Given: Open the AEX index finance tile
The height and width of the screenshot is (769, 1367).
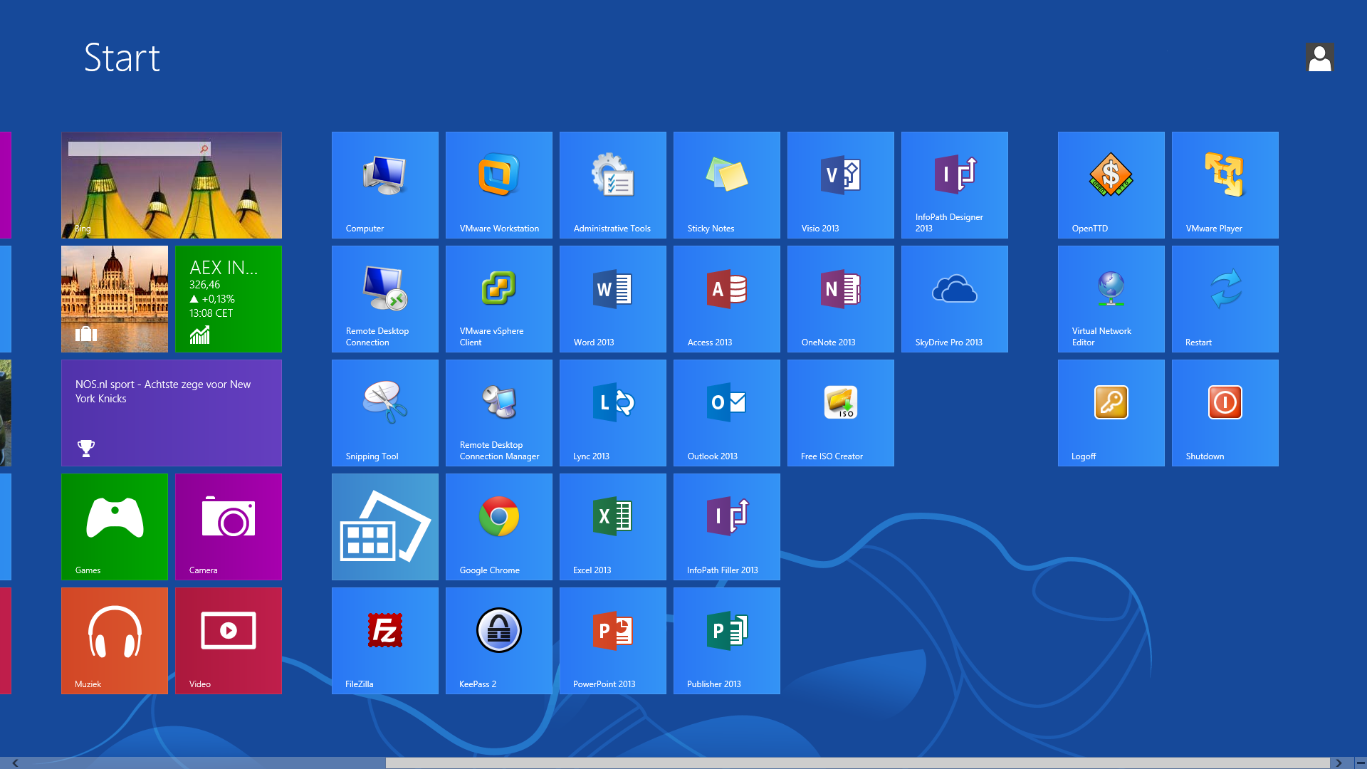Looking at the screenshot, I should click(228, 298).
